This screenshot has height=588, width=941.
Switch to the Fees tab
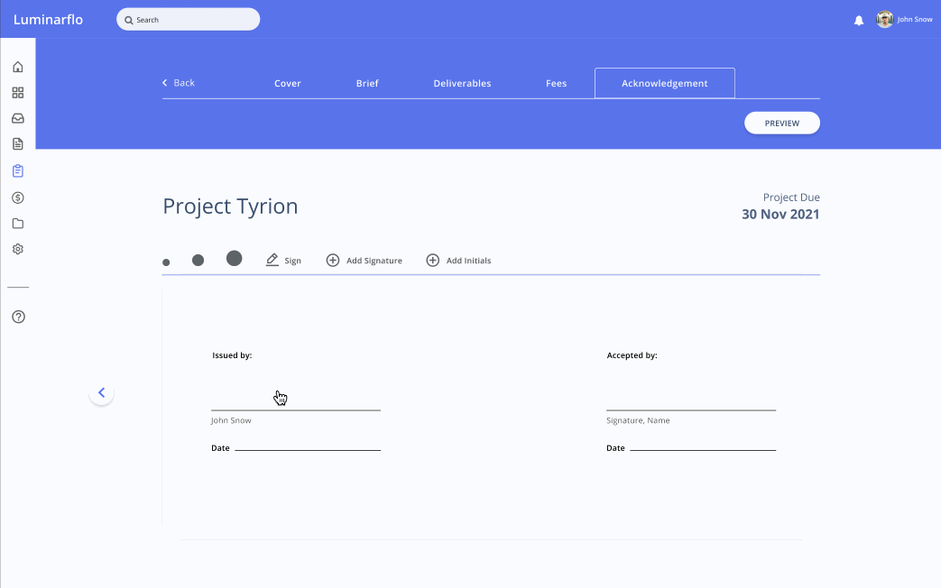click(x=557, y=83)
